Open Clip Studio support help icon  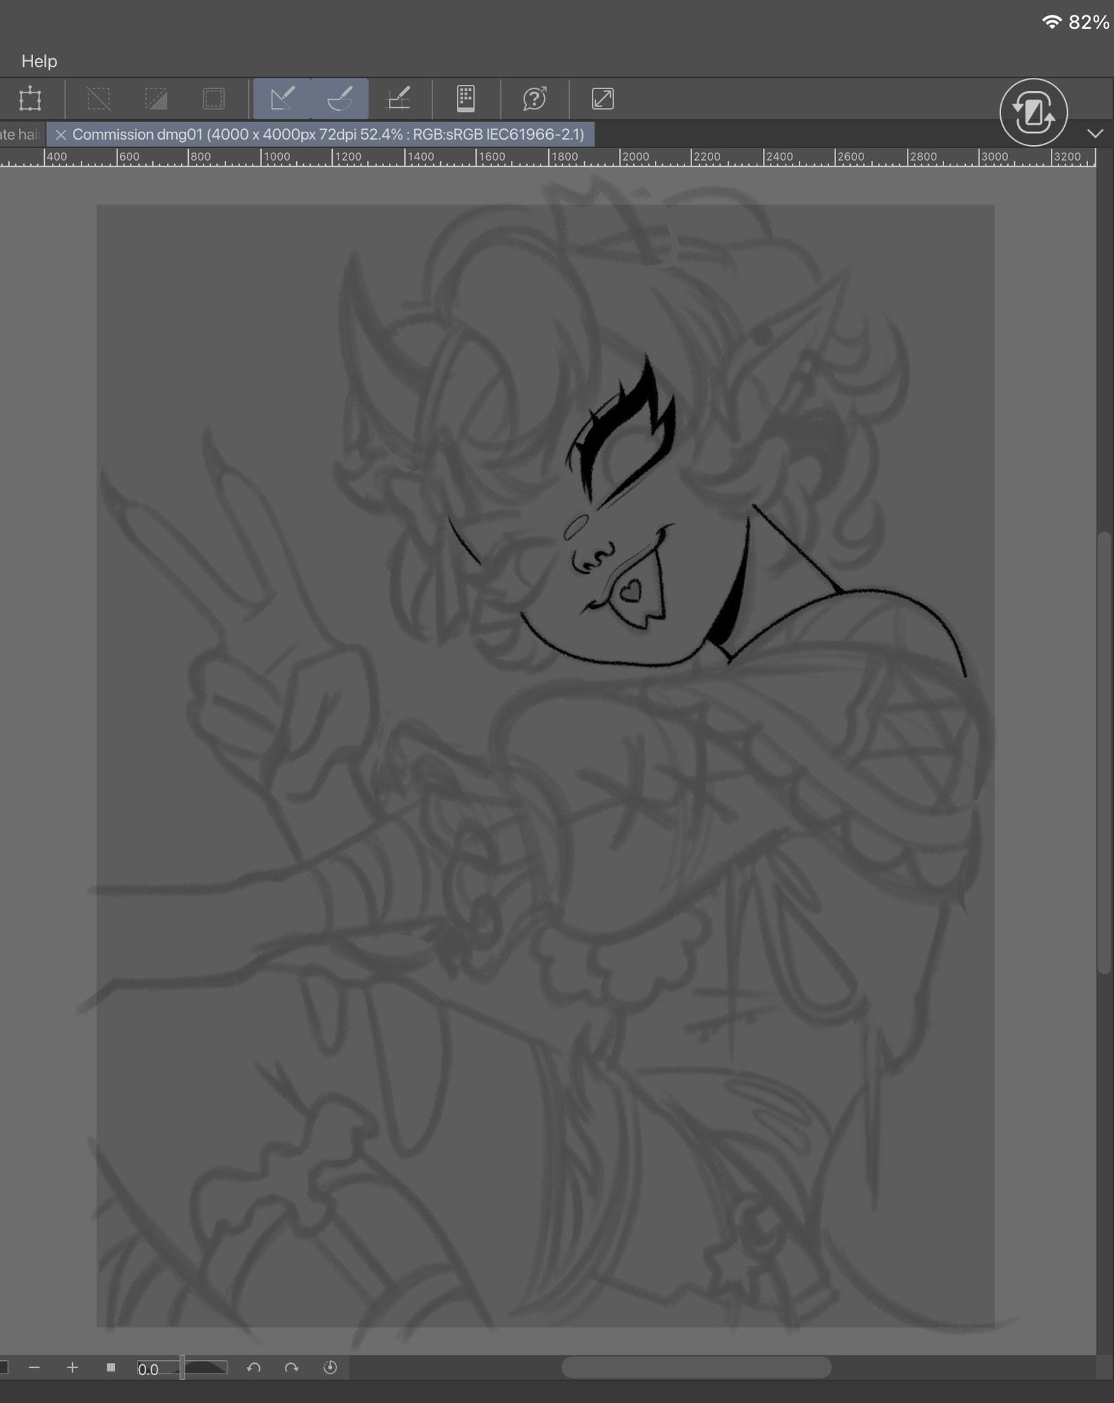(x=534, y=99)
